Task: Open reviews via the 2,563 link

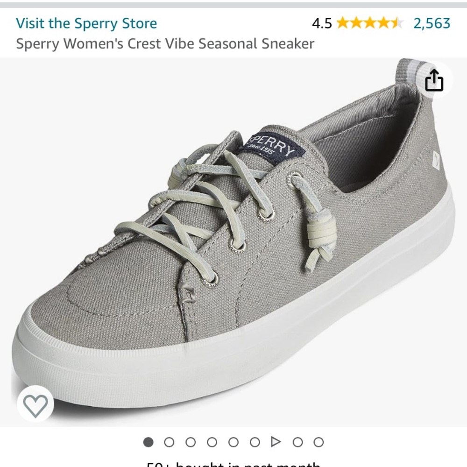Action: pyautogui.click(x=433, y=24)
